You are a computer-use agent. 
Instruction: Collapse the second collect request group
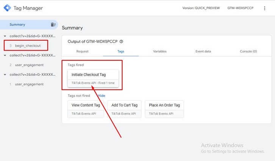(x=5, y=55)
